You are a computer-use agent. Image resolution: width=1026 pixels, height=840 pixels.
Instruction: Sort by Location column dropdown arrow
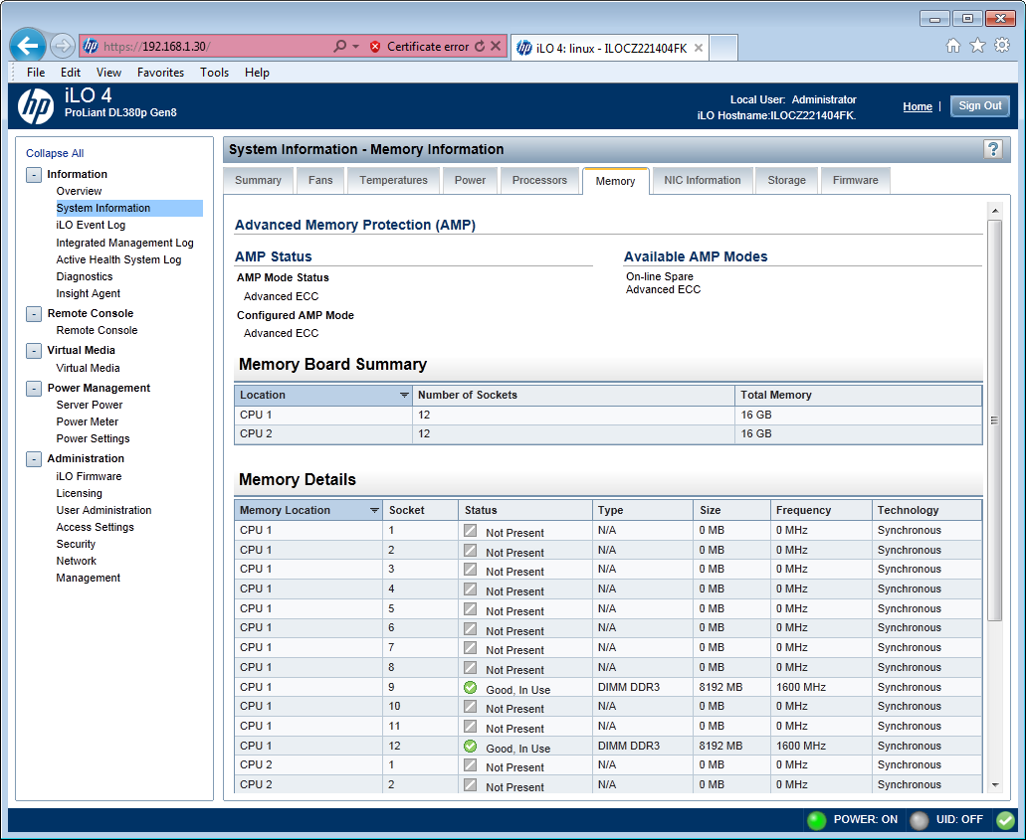(x=404, y=395)
